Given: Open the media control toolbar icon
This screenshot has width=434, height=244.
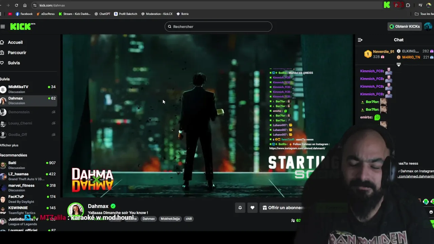Looking at the screenshot, I should (x=420, y=5).
